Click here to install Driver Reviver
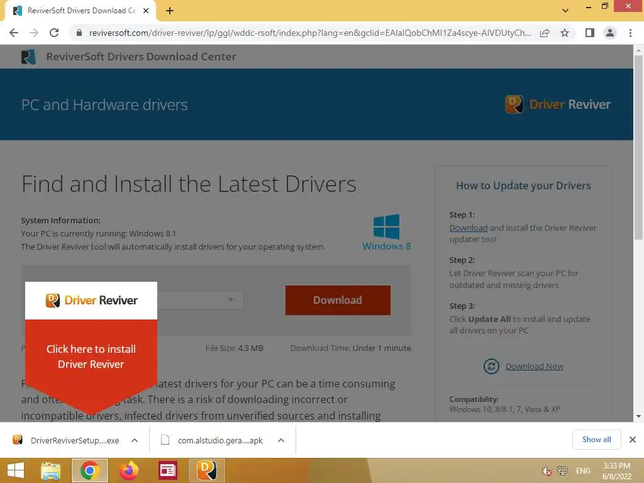The height and width of the screenshot is (483, 644). pos(91,357)
